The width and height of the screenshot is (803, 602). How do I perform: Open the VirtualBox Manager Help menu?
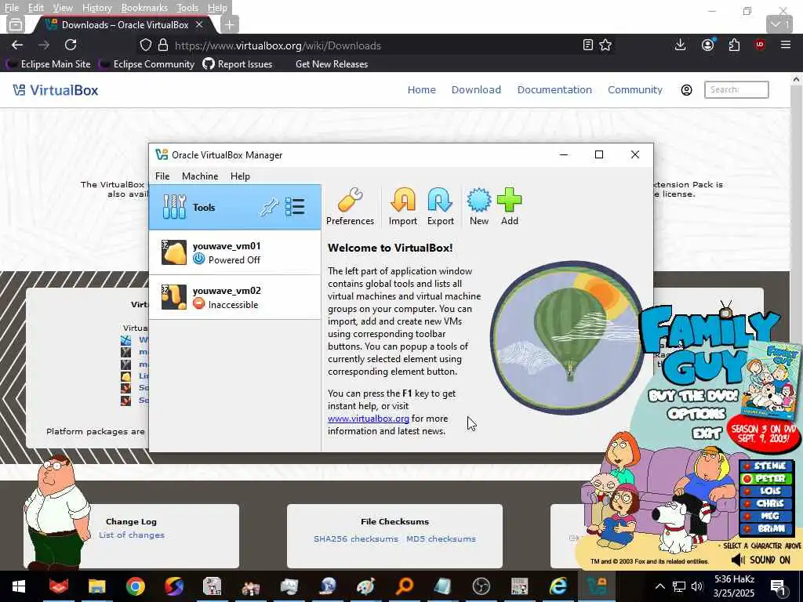[240, 176]
